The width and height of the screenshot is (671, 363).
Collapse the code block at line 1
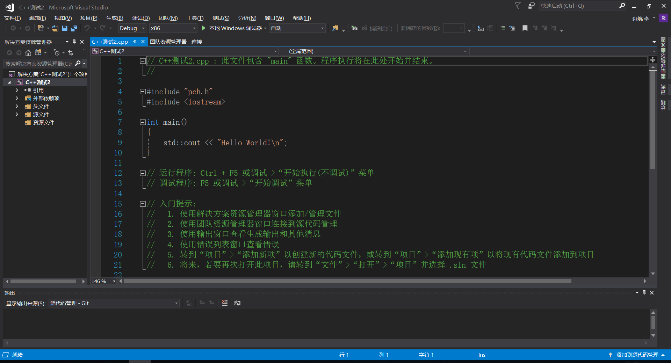(x=142, y=61)
